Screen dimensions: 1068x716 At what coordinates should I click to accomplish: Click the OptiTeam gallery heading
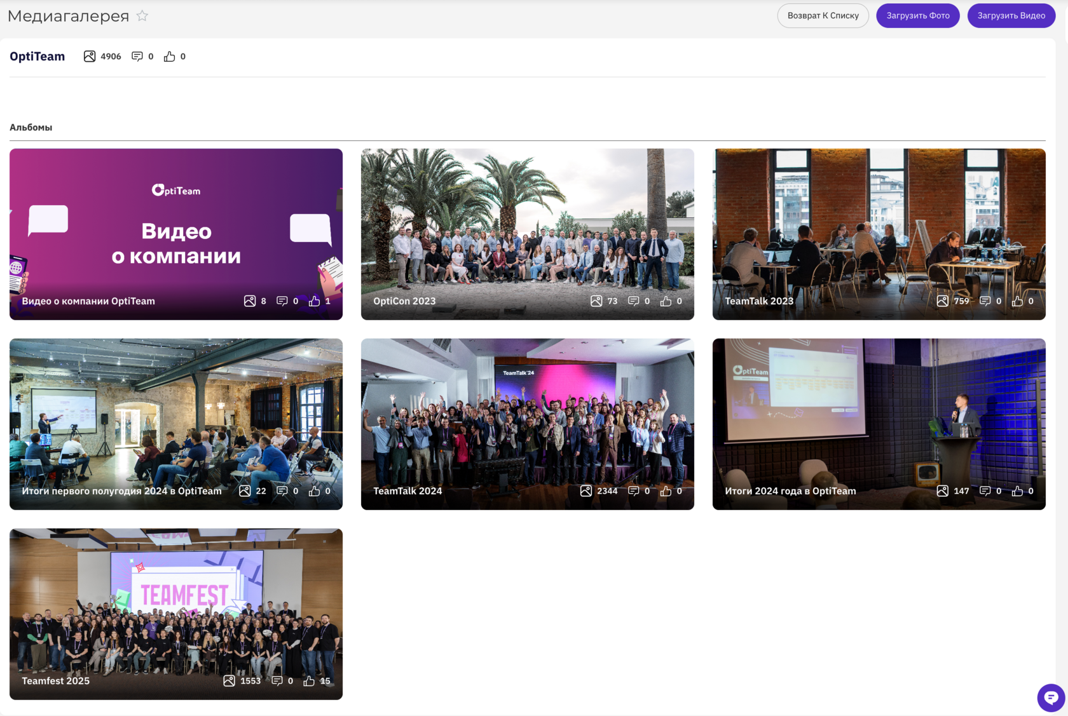pyautogui.click(x=38, y=57)
